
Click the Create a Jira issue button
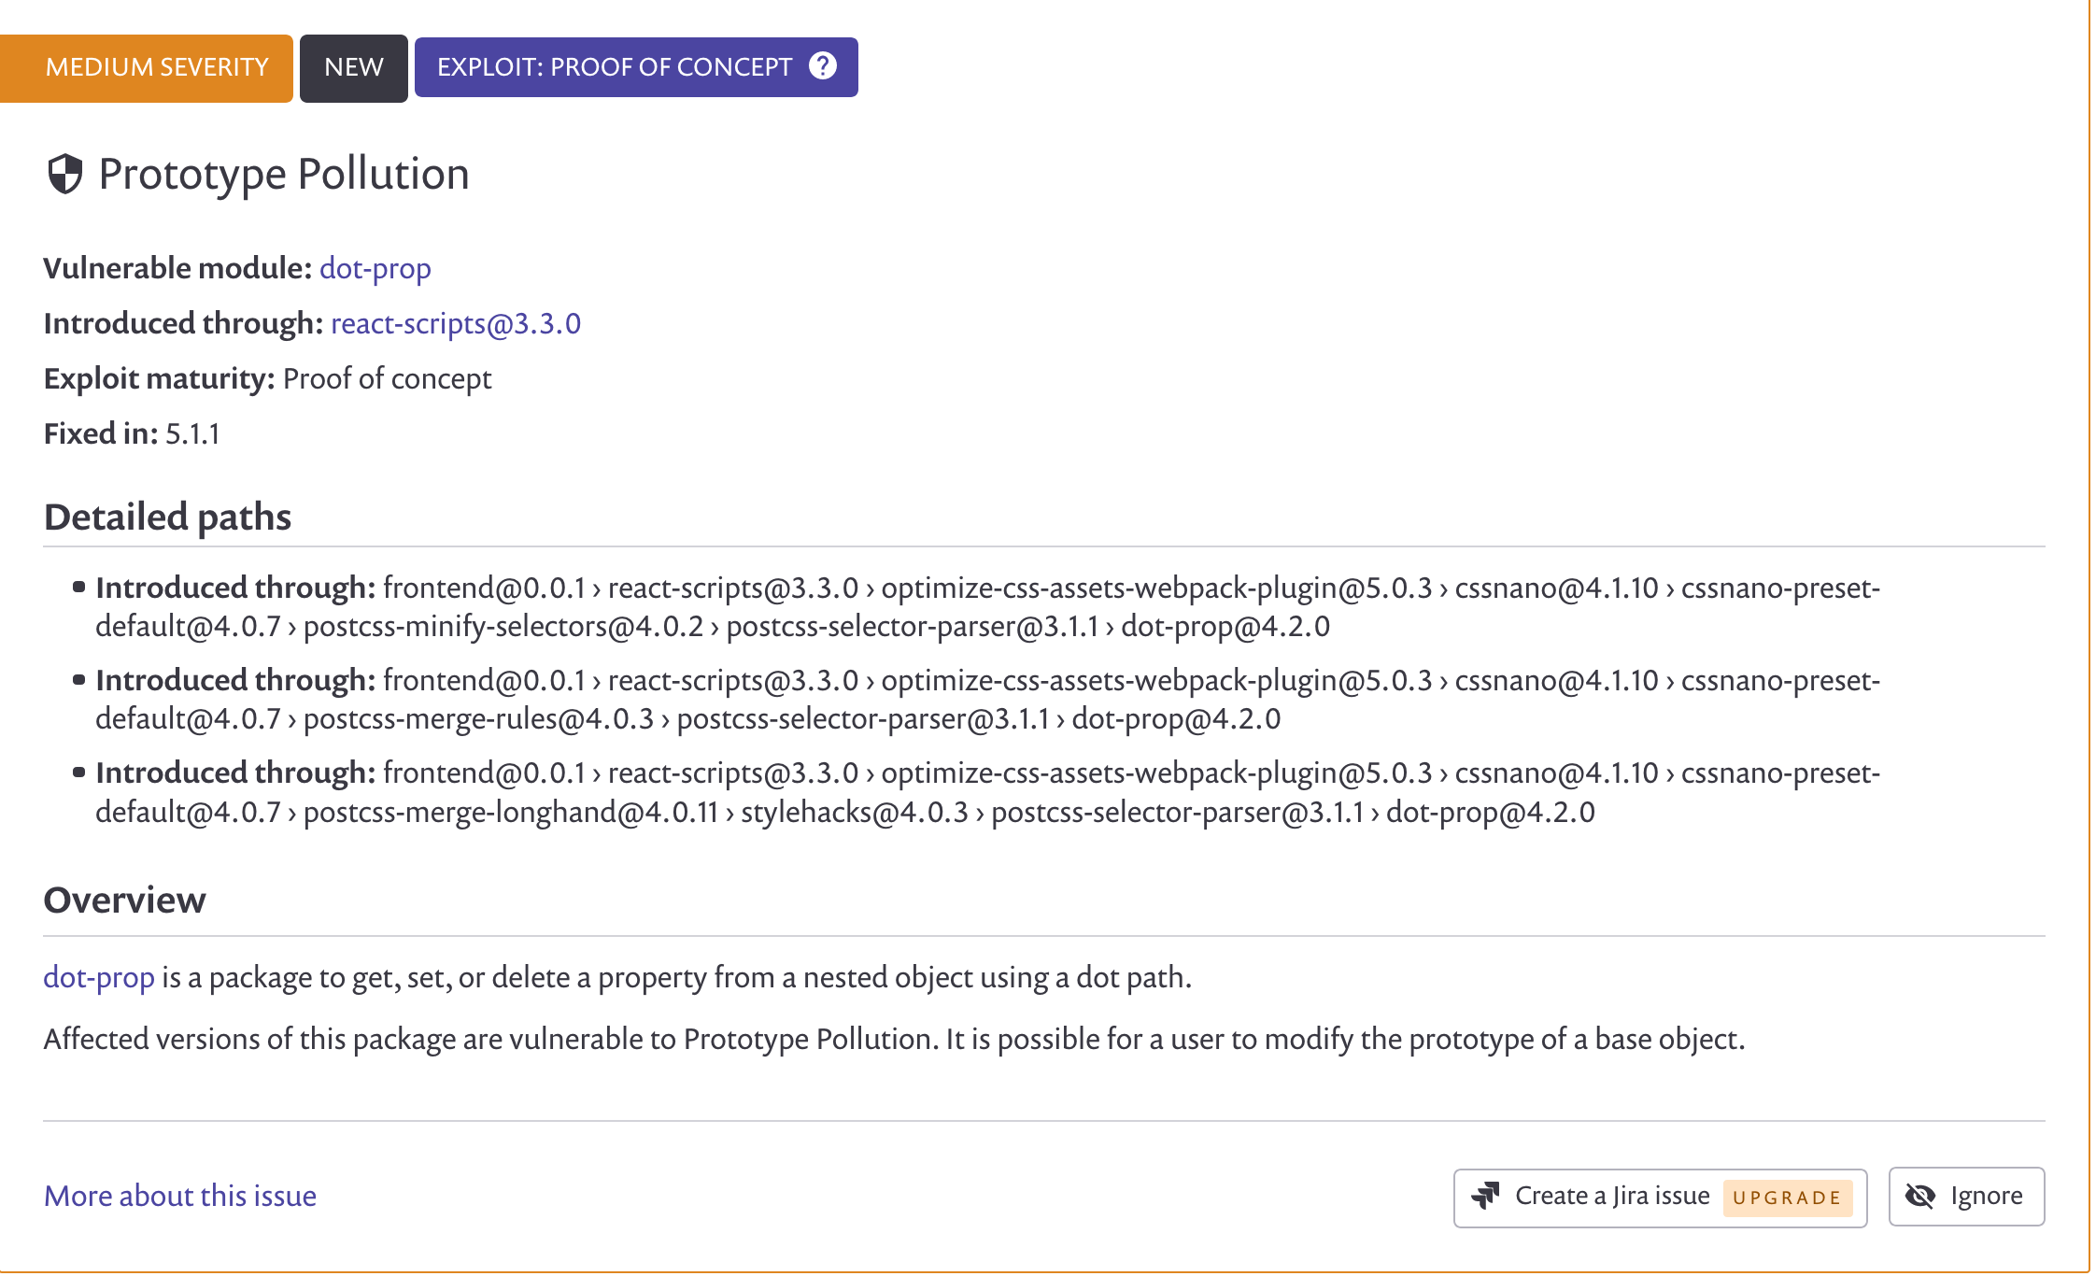pos(1660,1197)
